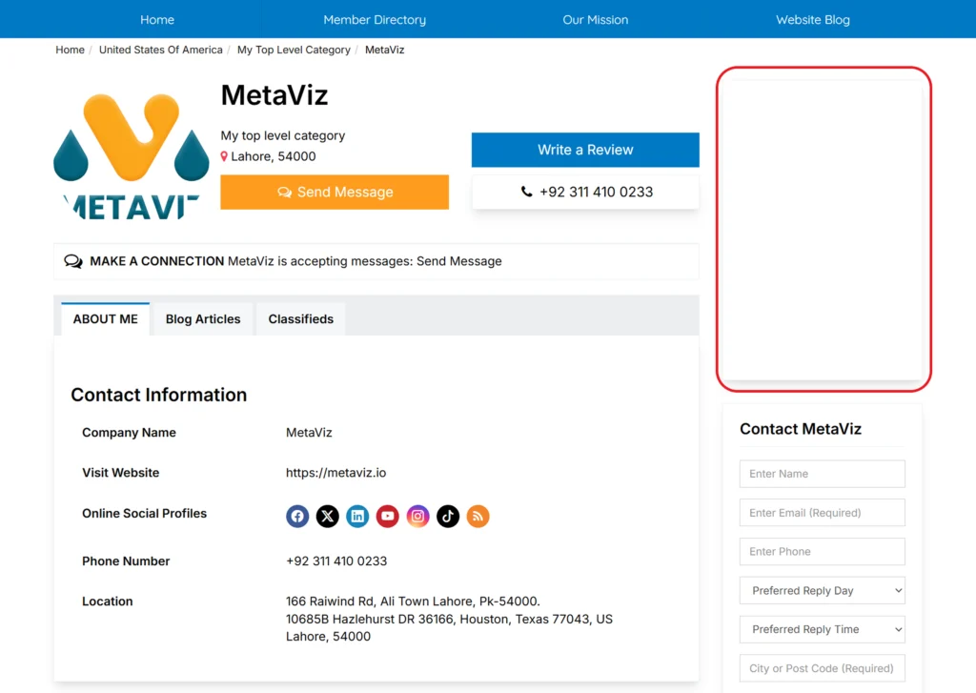Open the X (Twitter) profile icon
Image resolution: width=976 pixels, height=693 pixels.
[x=328, y=516]
